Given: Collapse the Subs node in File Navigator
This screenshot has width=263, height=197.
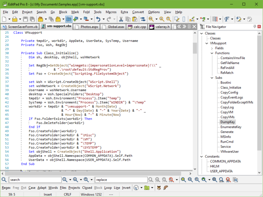Looking at the screenshot, I should click(x=212, y=78).
